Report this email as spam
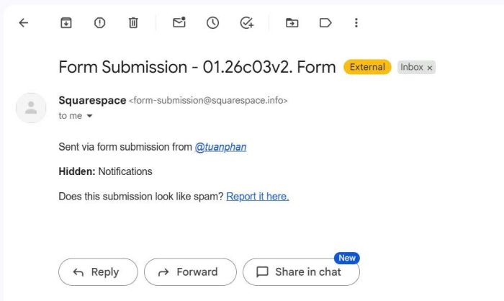Image resolution: width=504 pixels, height=301 pixels. click(99, 23)
